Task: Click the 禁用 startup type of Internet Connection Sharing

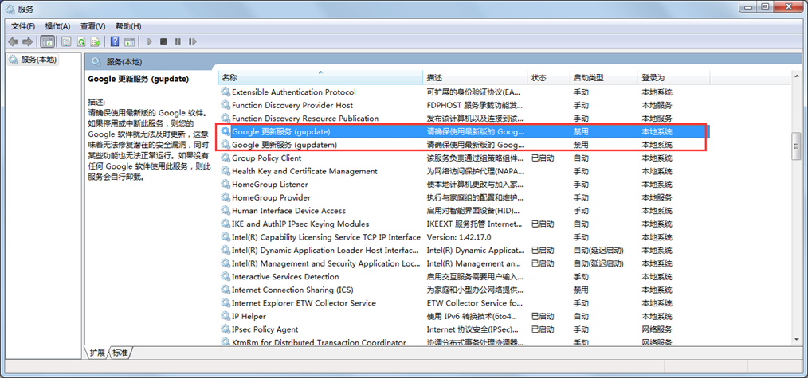Action: point(581,290)
